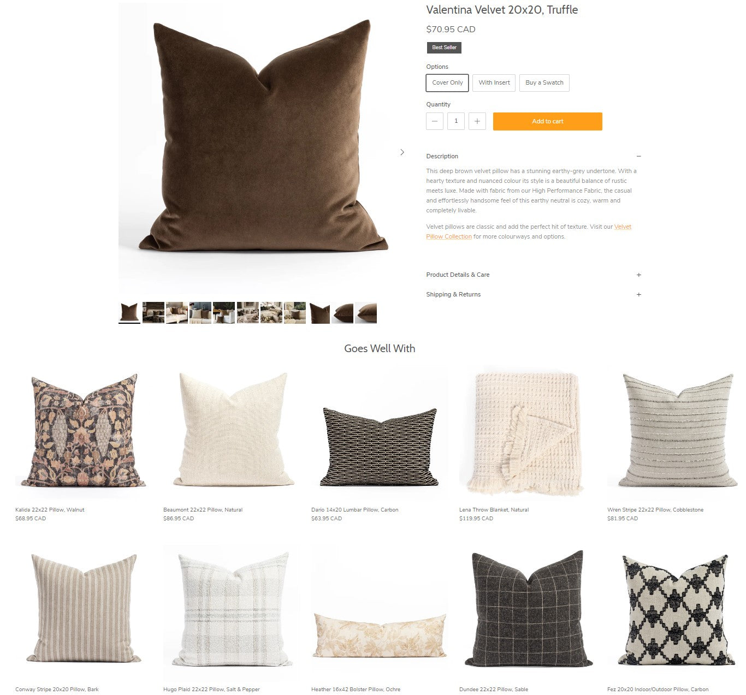Screen dimensions: 746x695
Task: Open the Velvet Pillow Collection link
Action: coord(529,231)
